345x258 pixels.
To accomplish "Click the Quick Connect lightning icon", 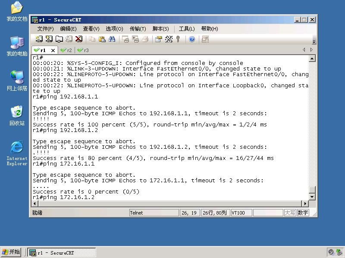I will click(x=49, y=39).
